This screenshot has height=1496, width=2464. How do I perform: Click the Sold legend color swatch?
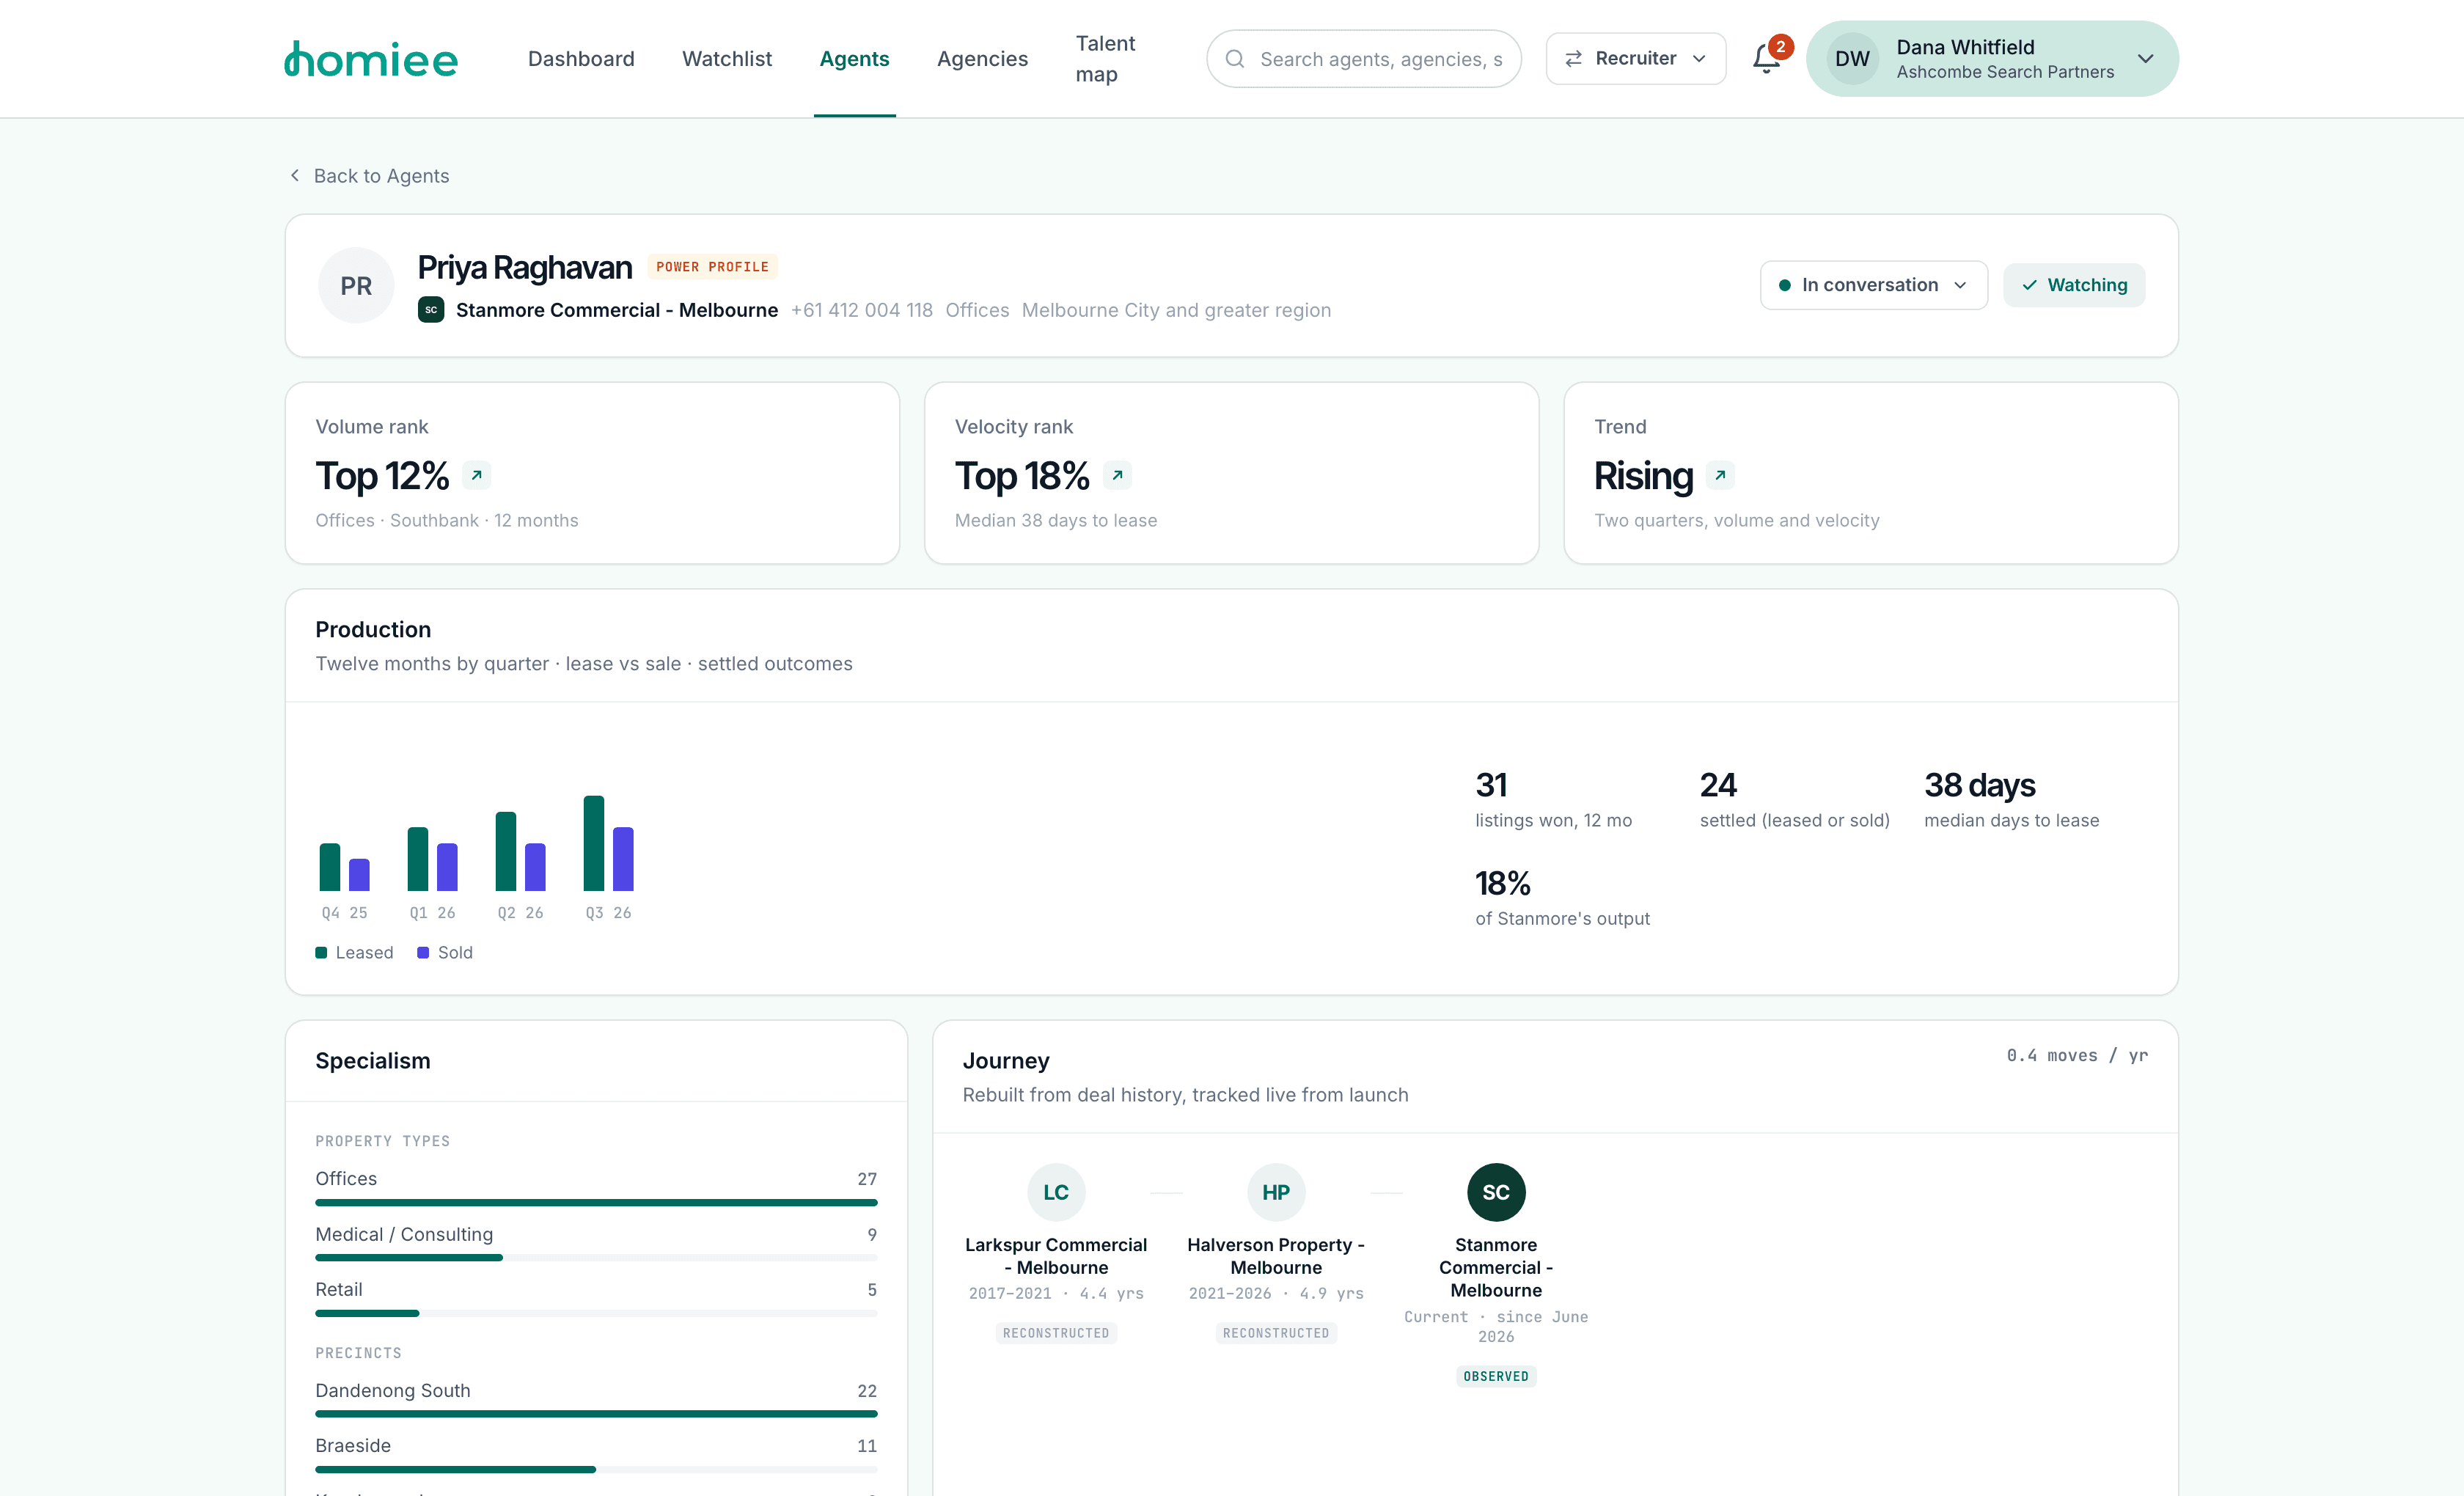[423, 952]
